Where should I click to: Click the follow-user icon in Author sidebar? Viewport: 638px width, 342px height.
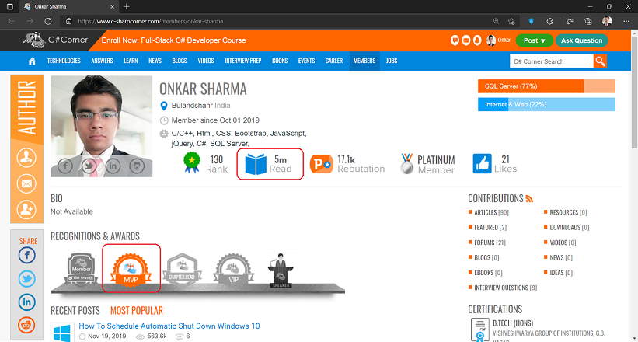point(26,158)
